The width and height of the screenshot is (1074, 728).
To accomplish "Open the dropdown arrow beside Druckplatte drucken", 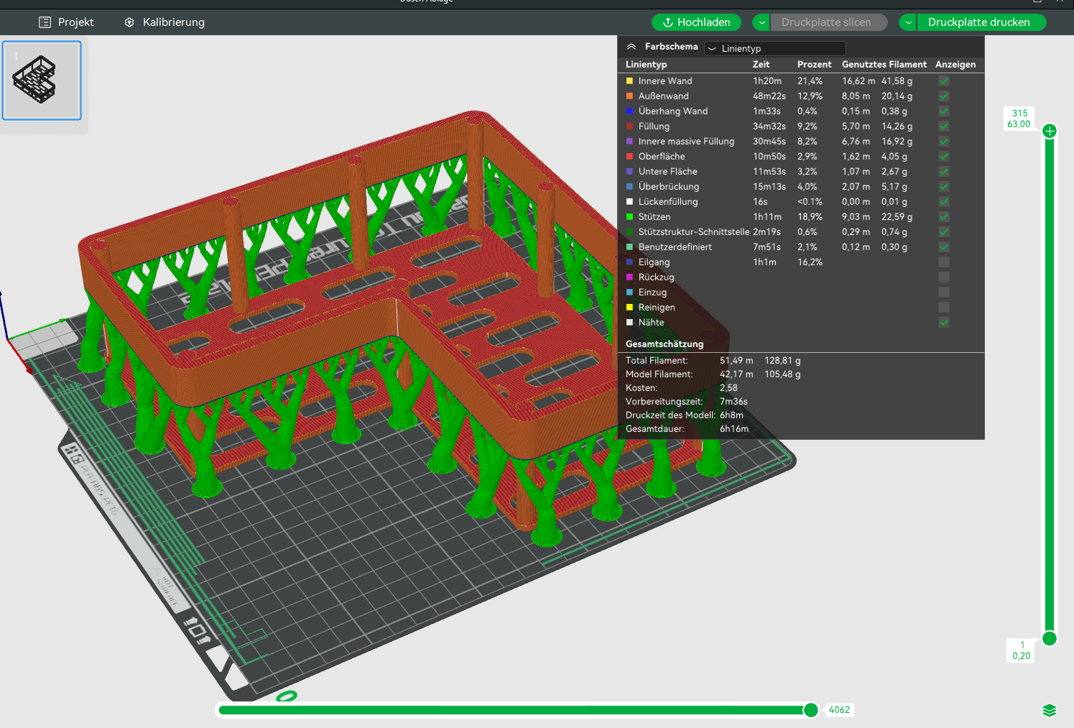I will [x=909, y=22].
